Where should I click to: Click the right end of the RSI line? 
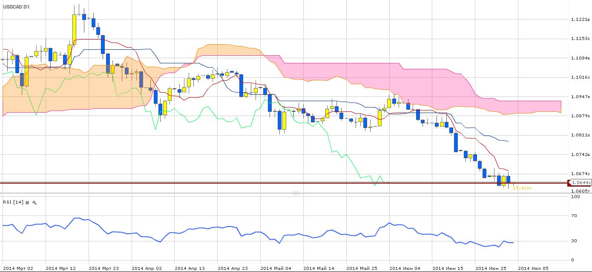513,242
